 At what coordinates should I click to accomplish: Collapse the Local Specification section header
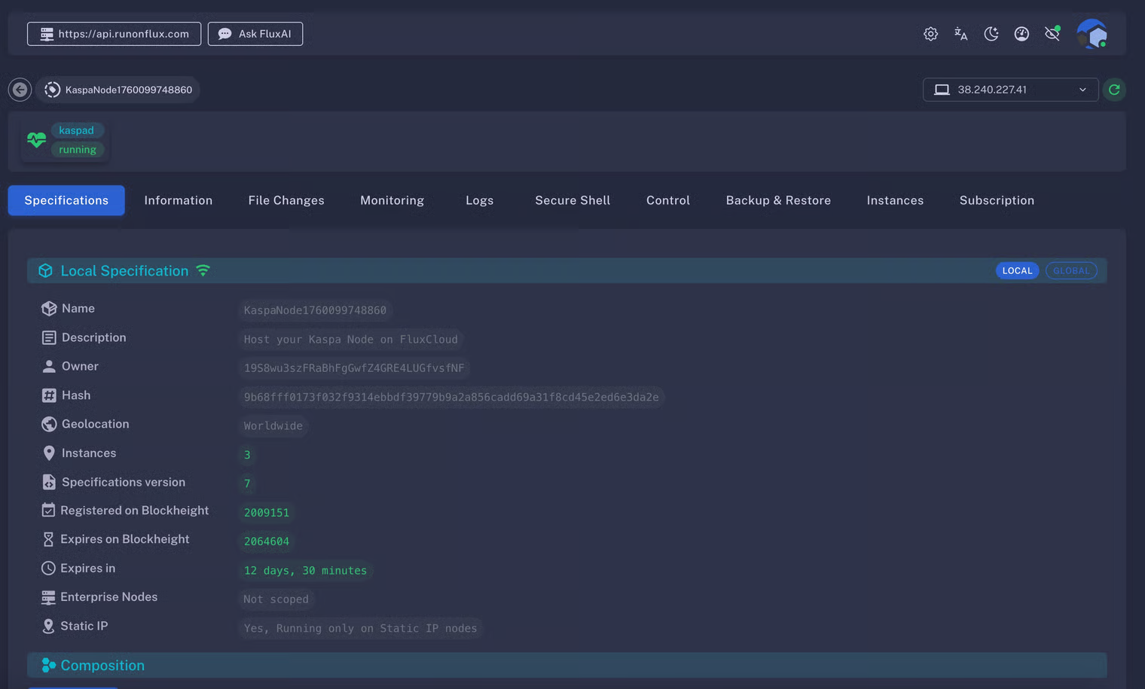point(124,271)
